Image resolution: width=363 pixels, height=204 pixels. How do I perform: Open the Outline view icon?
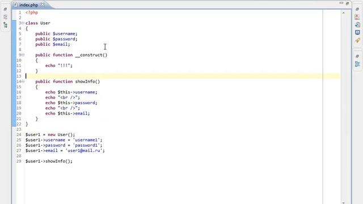pyautogui.click(x=357, y=64)
